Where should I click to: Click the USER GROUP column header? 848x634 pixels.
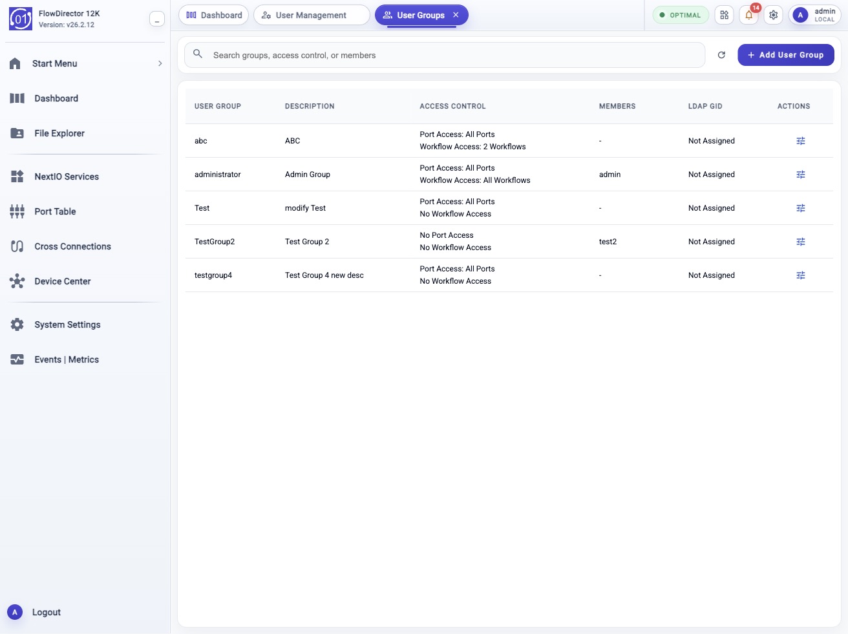point(218,106)
